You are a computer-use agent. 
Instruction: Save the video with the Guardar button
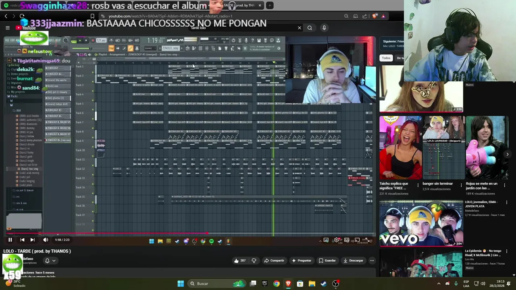pos(327,261)
